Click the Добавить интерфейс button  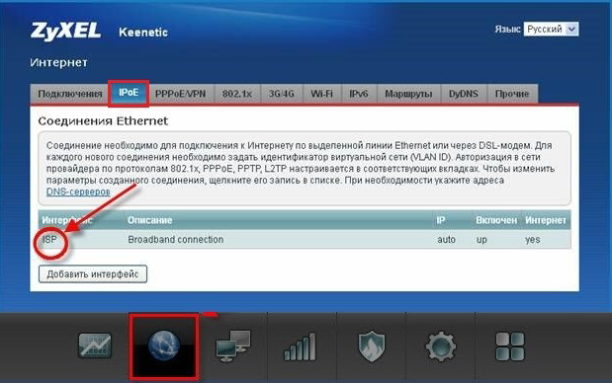point(93,273)
